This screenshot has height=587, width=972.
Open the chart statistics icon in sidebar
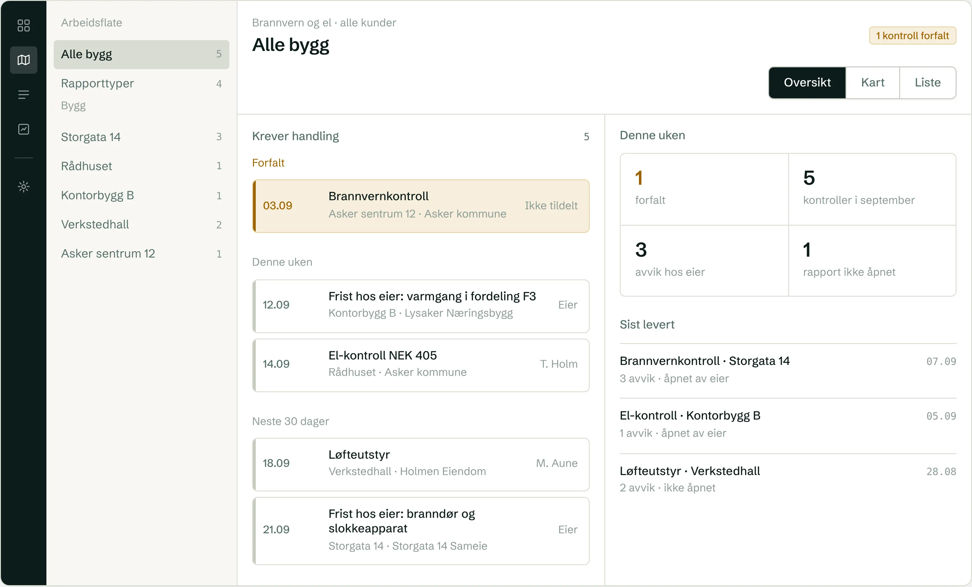pos(24,129)
